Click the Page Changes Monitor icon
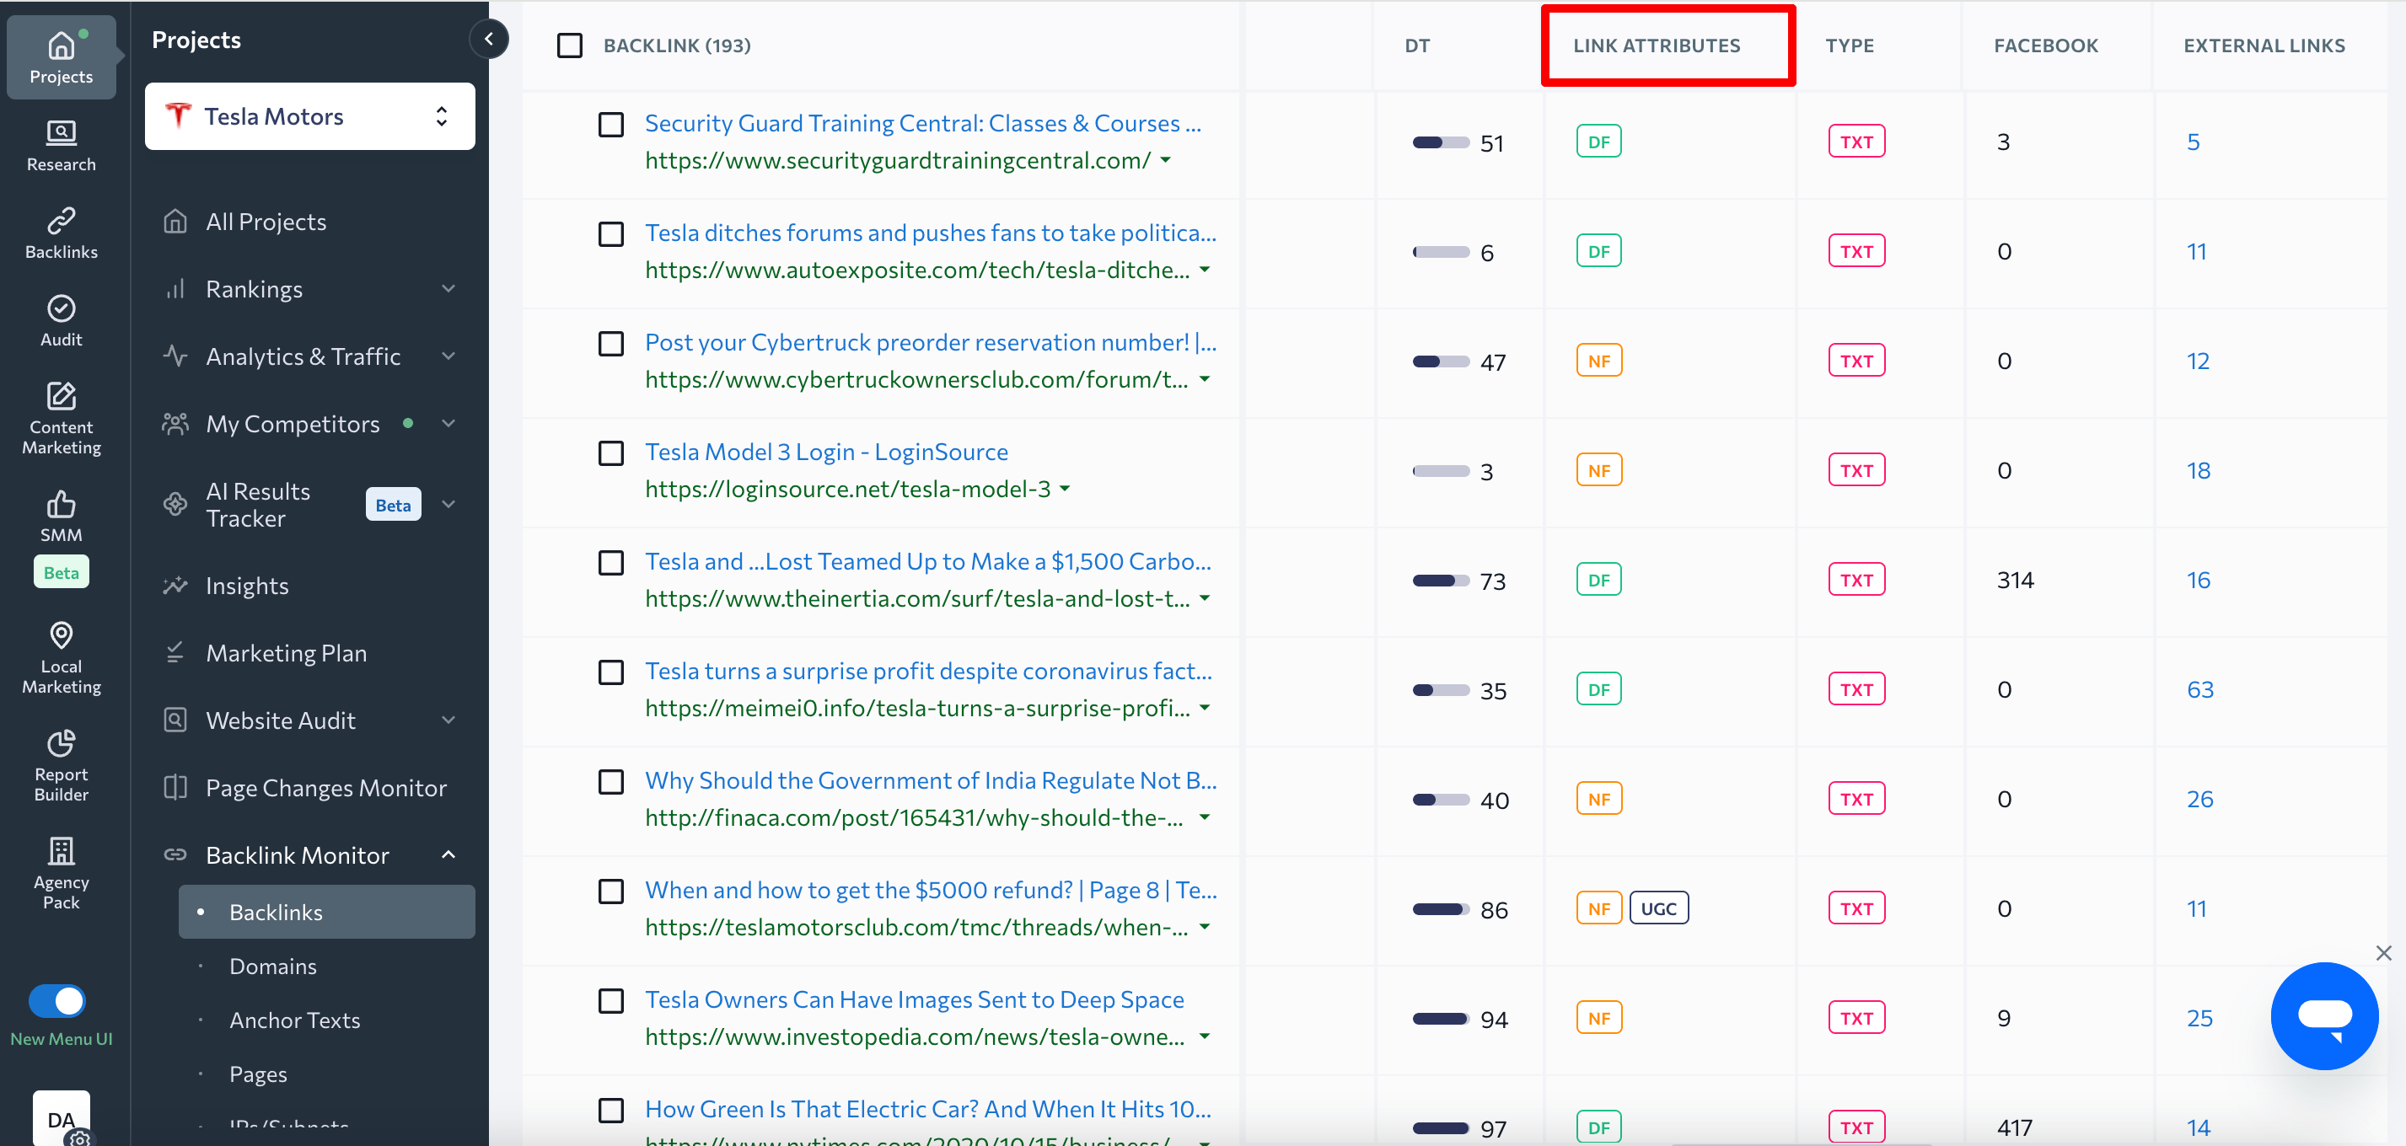Image resolution: width=2406 pixels, height=1146 pixels. coord(175,787)
